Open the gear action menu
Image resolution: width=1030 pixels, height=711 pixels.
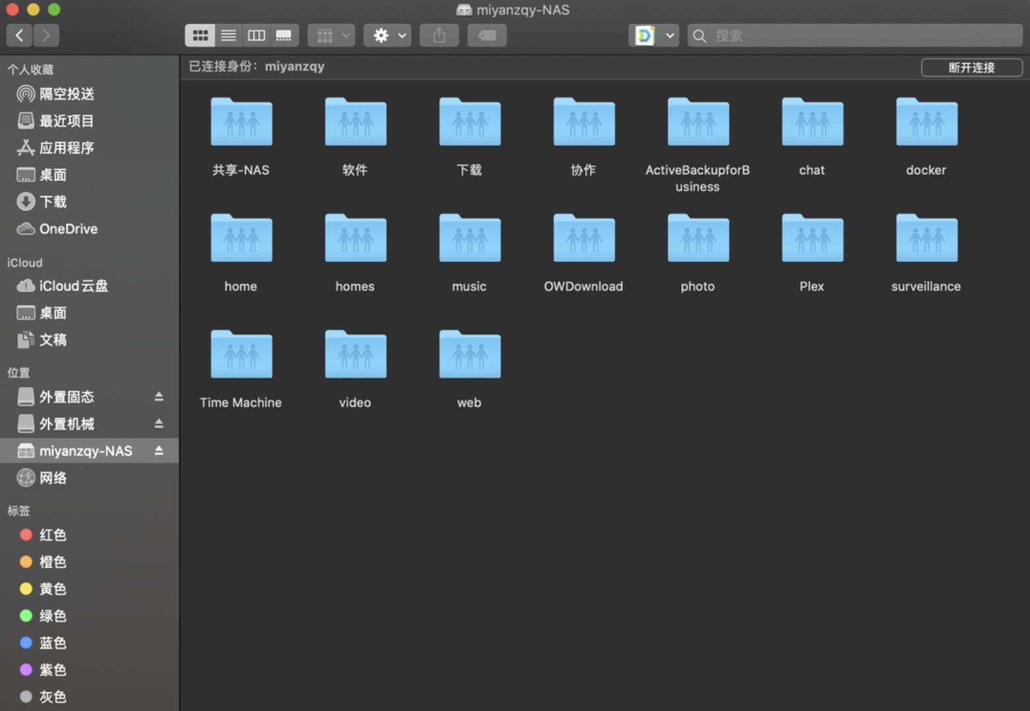pos(388,36)
